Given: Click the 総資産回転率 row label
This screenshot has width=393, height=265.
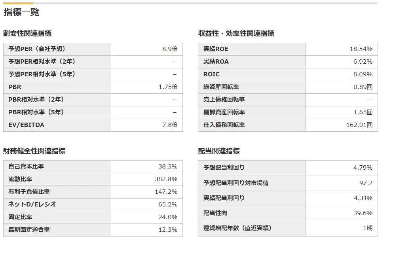Looking at the screenshot, I should pyautogui.click(x=221, y=87).
